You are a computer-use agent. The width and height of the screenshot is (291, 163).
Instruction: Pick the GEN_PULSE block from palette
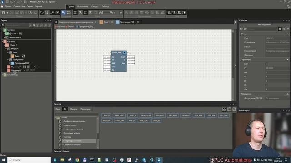point(146,115)
